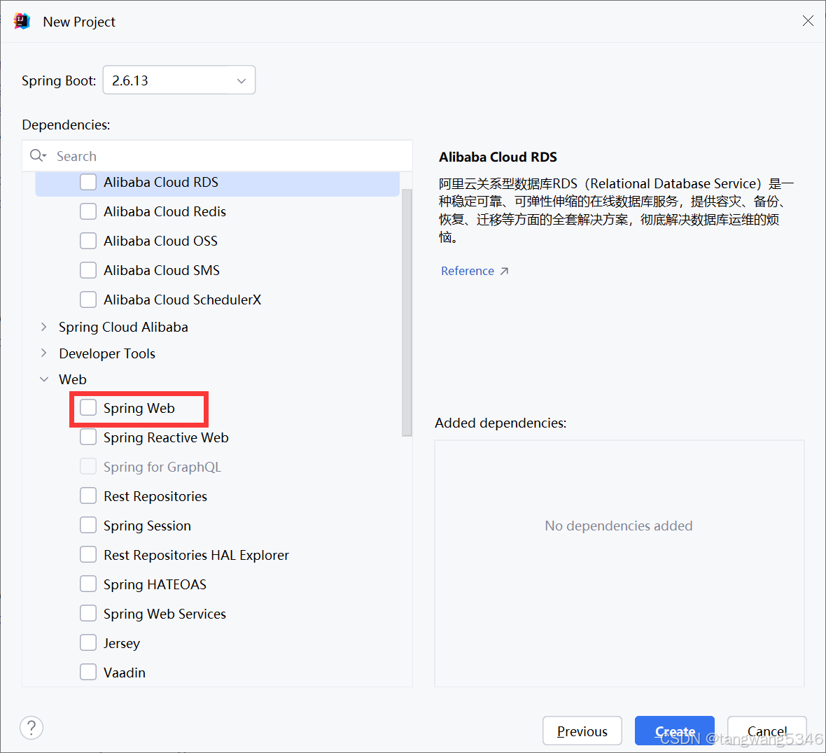826x753 pixels.
Task: Select the Rest Repositories row text
Action: 155,497
